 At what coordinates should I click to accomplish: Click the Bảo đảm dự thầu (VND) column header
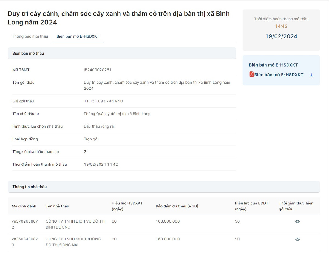click(177, 206)
